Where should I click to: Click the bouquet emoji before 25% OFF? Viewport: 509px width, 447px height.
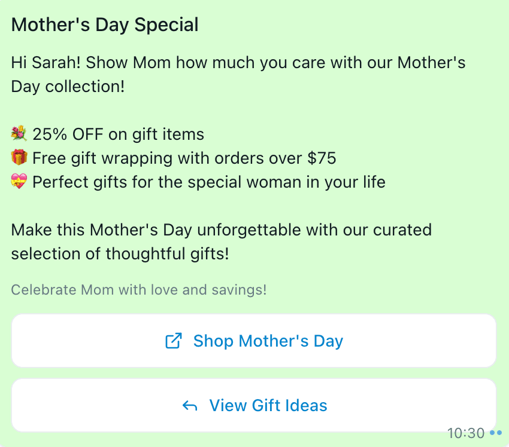point(19,134)
